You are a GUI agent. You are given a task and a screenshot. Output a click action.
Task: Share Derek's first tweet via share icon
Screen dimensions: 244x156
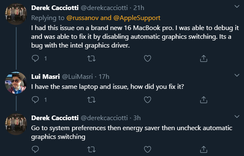click(x=204, y=58)
